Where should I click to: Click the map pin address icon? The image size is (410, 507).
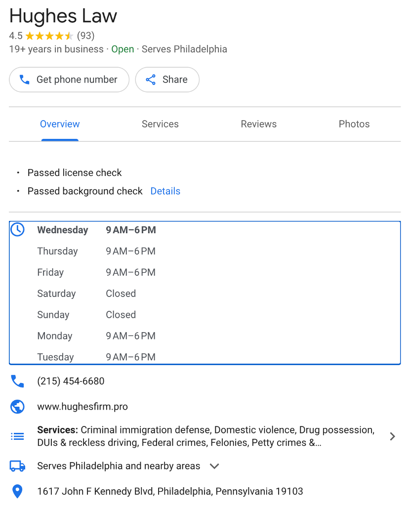[17, 492]
